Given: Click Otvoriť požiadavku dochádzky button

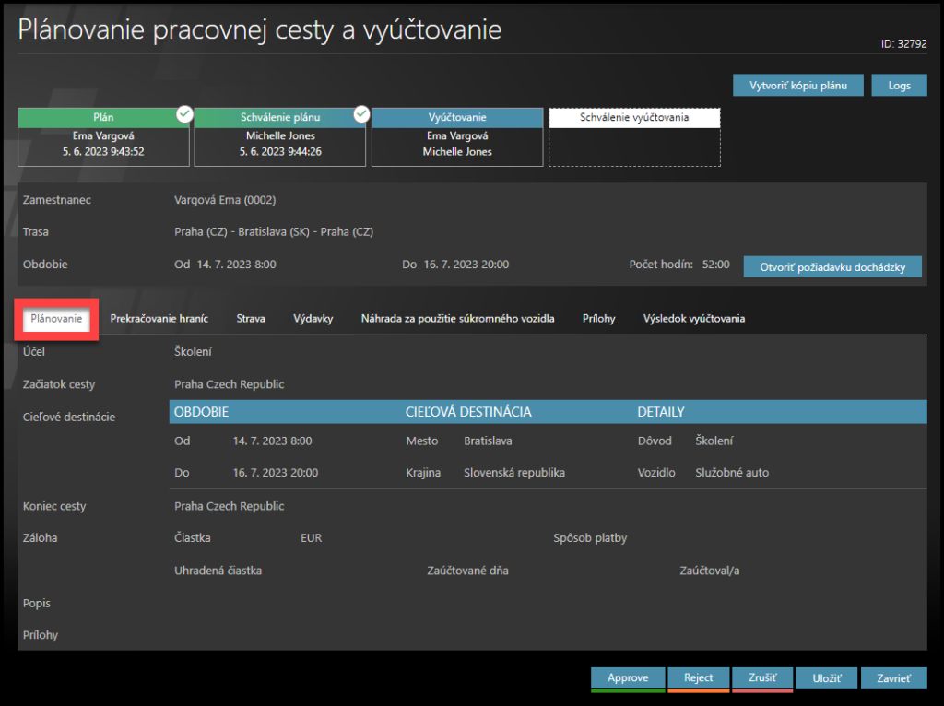Looking at the screenshot, I should (832, 267).
